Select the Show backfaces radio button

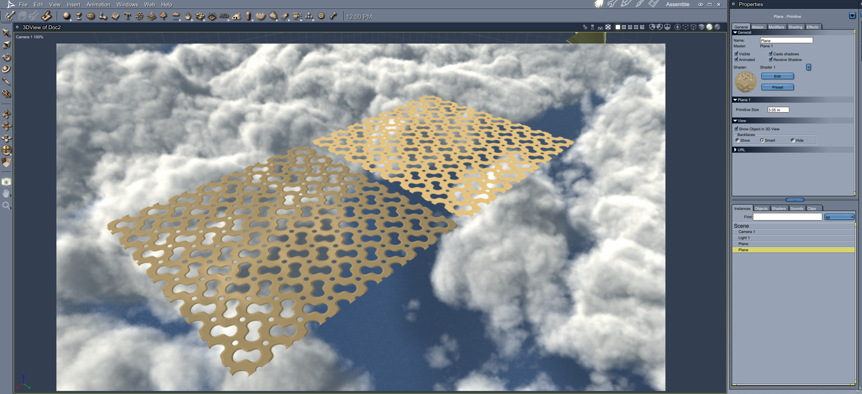pos(737,140)
